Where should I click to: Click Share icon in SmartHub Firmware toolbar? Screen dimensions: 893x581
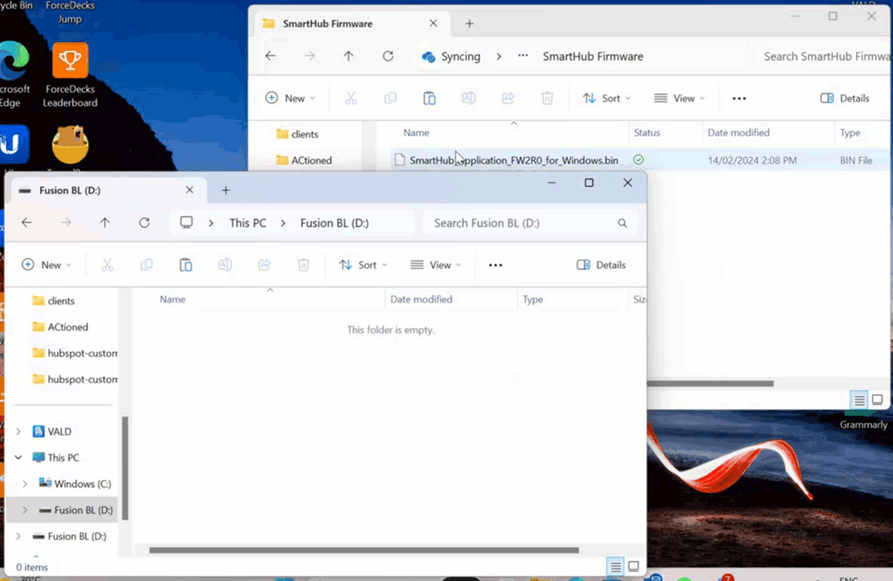508,98
